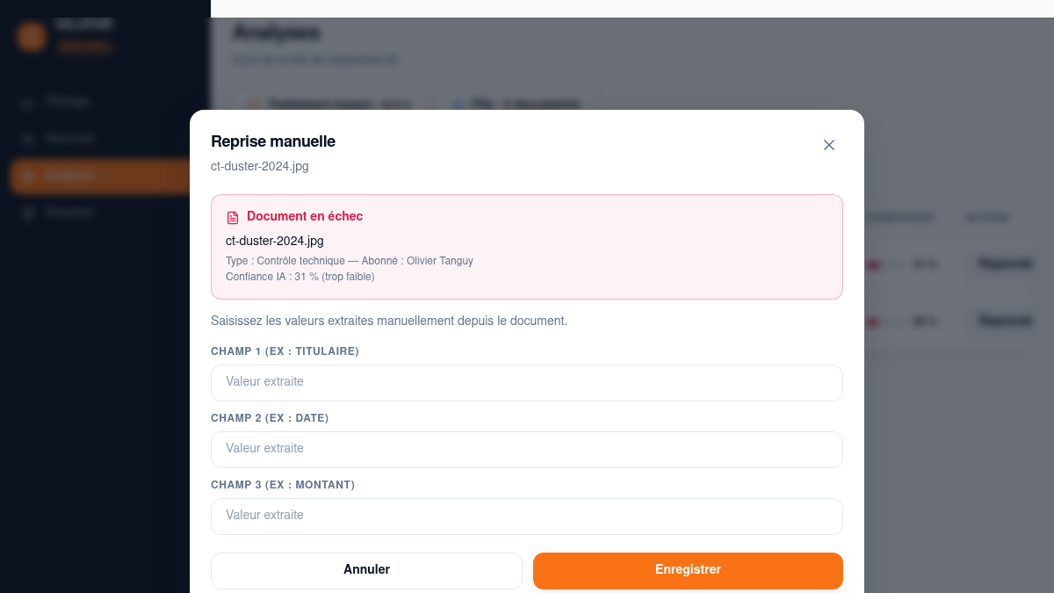Select the last sidebar navigation icon
The width and height of the screenshot is (1054, 593).
coord(28,213)
